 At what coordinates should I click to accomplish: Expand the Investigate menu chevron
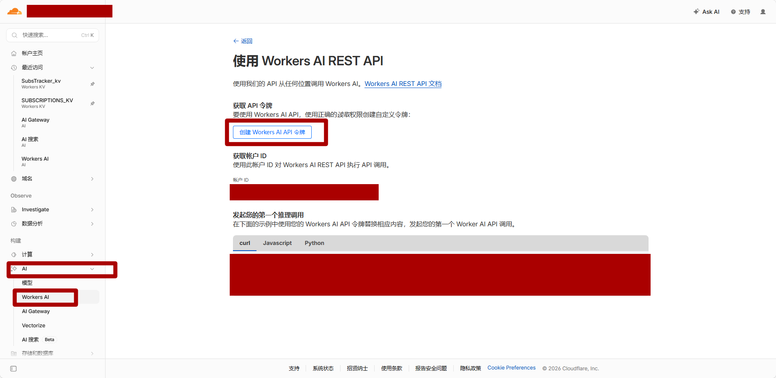[92, 210]
